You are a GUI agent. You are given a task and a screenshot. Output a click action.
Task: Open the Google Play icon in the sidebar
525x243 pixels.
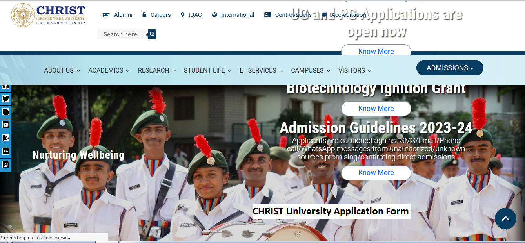coord(5,138)
